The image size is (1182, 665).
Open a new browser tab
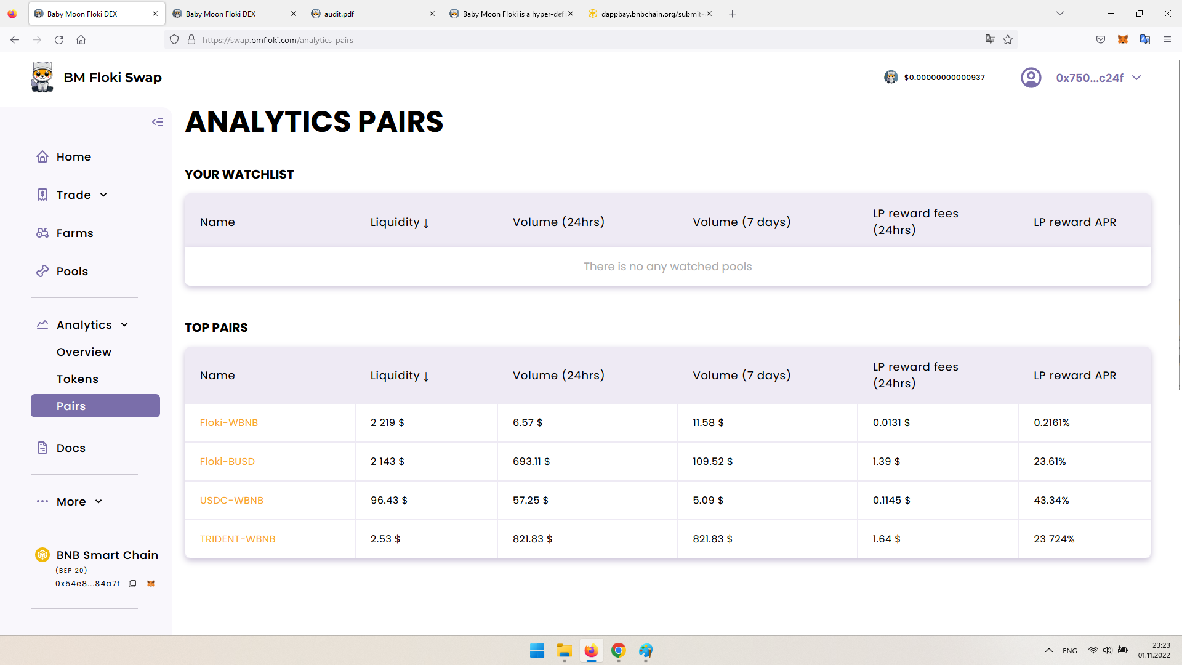point(732,14)
